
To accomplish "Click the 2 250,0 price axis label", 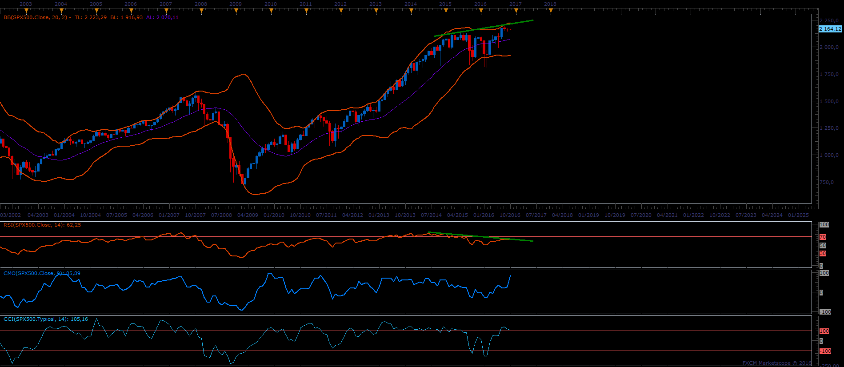I will click(830, 20).
